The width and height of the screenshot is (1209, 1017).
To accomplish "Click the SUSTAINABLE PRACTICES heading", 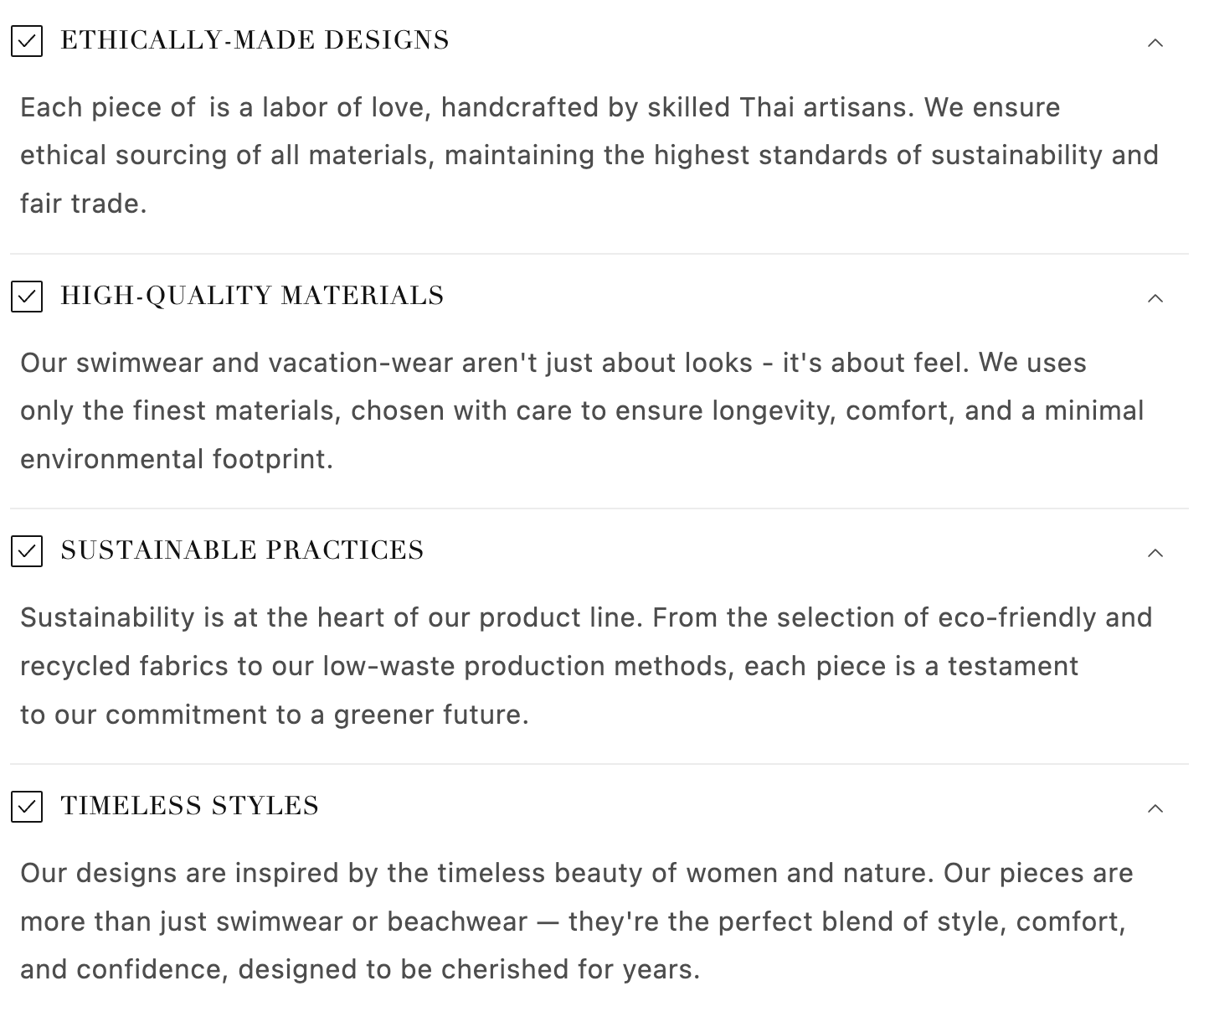I will (242, 550).
